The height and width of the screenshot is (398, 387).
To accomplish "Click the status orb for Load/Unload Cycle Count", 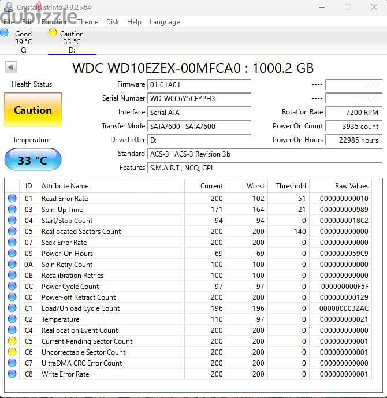I will (12, 308).
